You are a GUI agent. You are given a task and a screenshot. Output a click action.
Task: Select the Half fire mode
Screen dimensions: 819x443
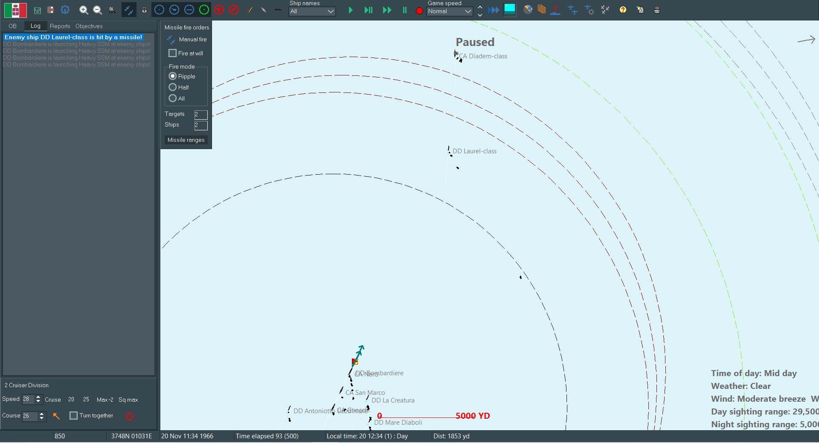[x=172, y=87]
